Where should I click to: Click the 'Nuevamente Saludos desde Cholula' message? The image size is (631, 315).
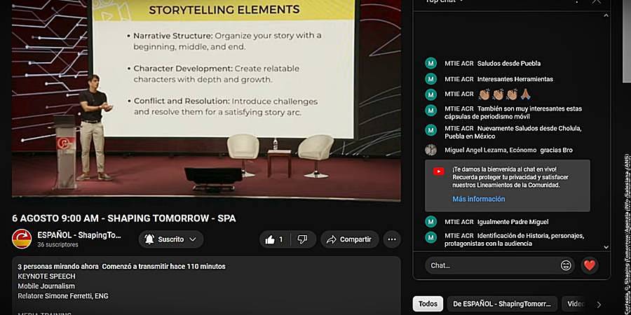click(513, 132)
